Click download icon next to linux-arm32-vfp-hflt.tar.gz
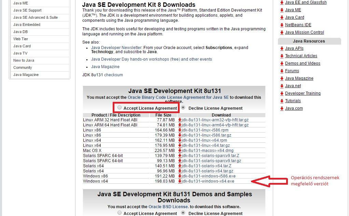 tap(180, 120)
